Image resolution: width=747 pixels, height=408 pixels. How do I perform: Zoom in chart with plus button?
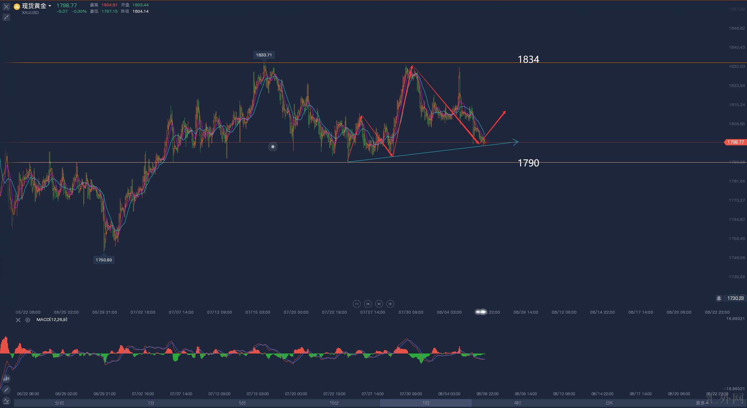[x=390, y=304]
